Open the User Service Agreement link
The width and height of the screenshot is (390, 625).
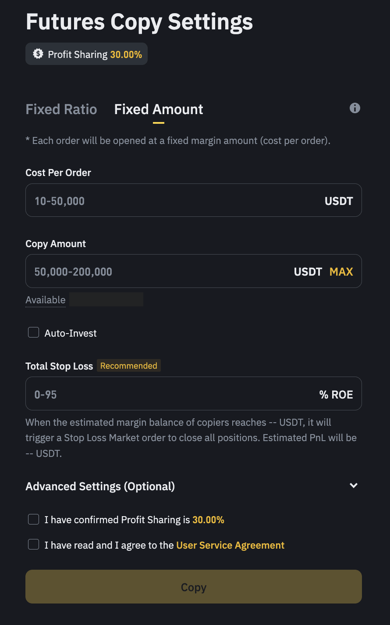(x=230, y=545)
